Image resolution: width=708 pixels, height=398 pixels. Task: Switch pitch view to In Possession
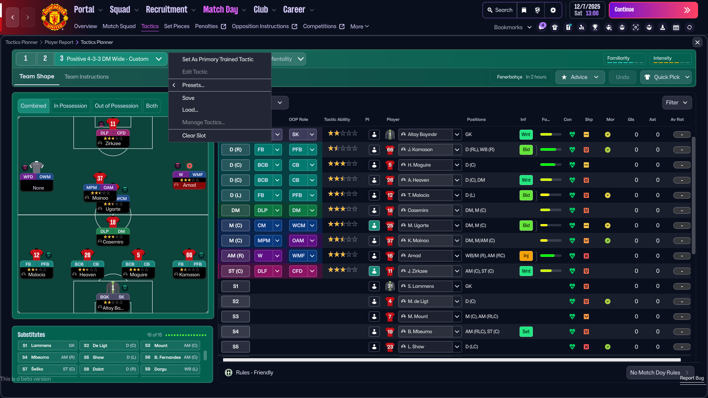70,106
